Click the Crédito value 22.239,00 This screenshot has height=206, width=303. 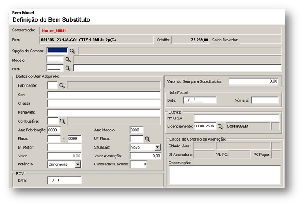(x=199, y=40)
